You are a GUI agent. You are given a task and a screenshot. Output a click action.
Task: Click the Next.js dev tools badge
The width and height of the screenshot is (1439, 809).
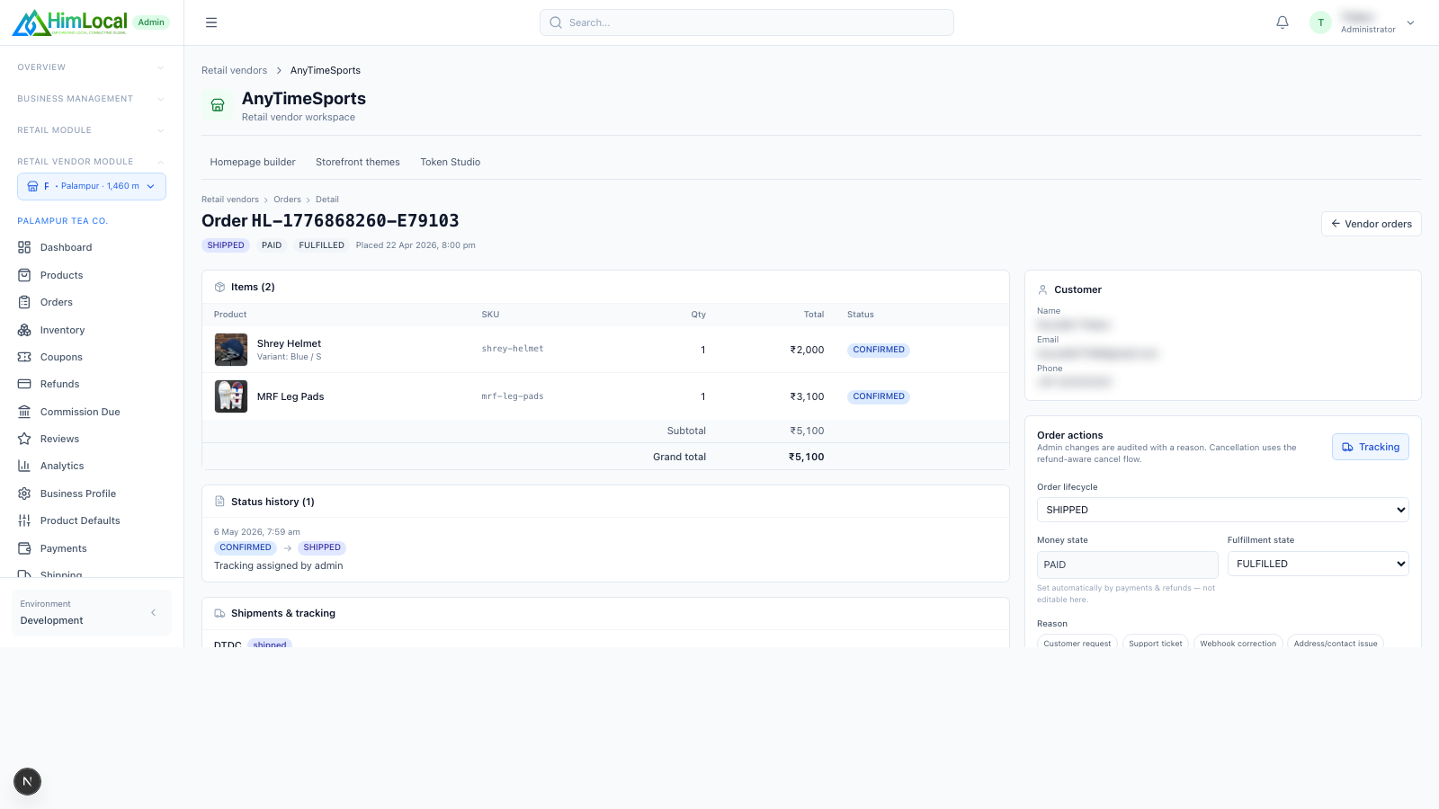27,781
